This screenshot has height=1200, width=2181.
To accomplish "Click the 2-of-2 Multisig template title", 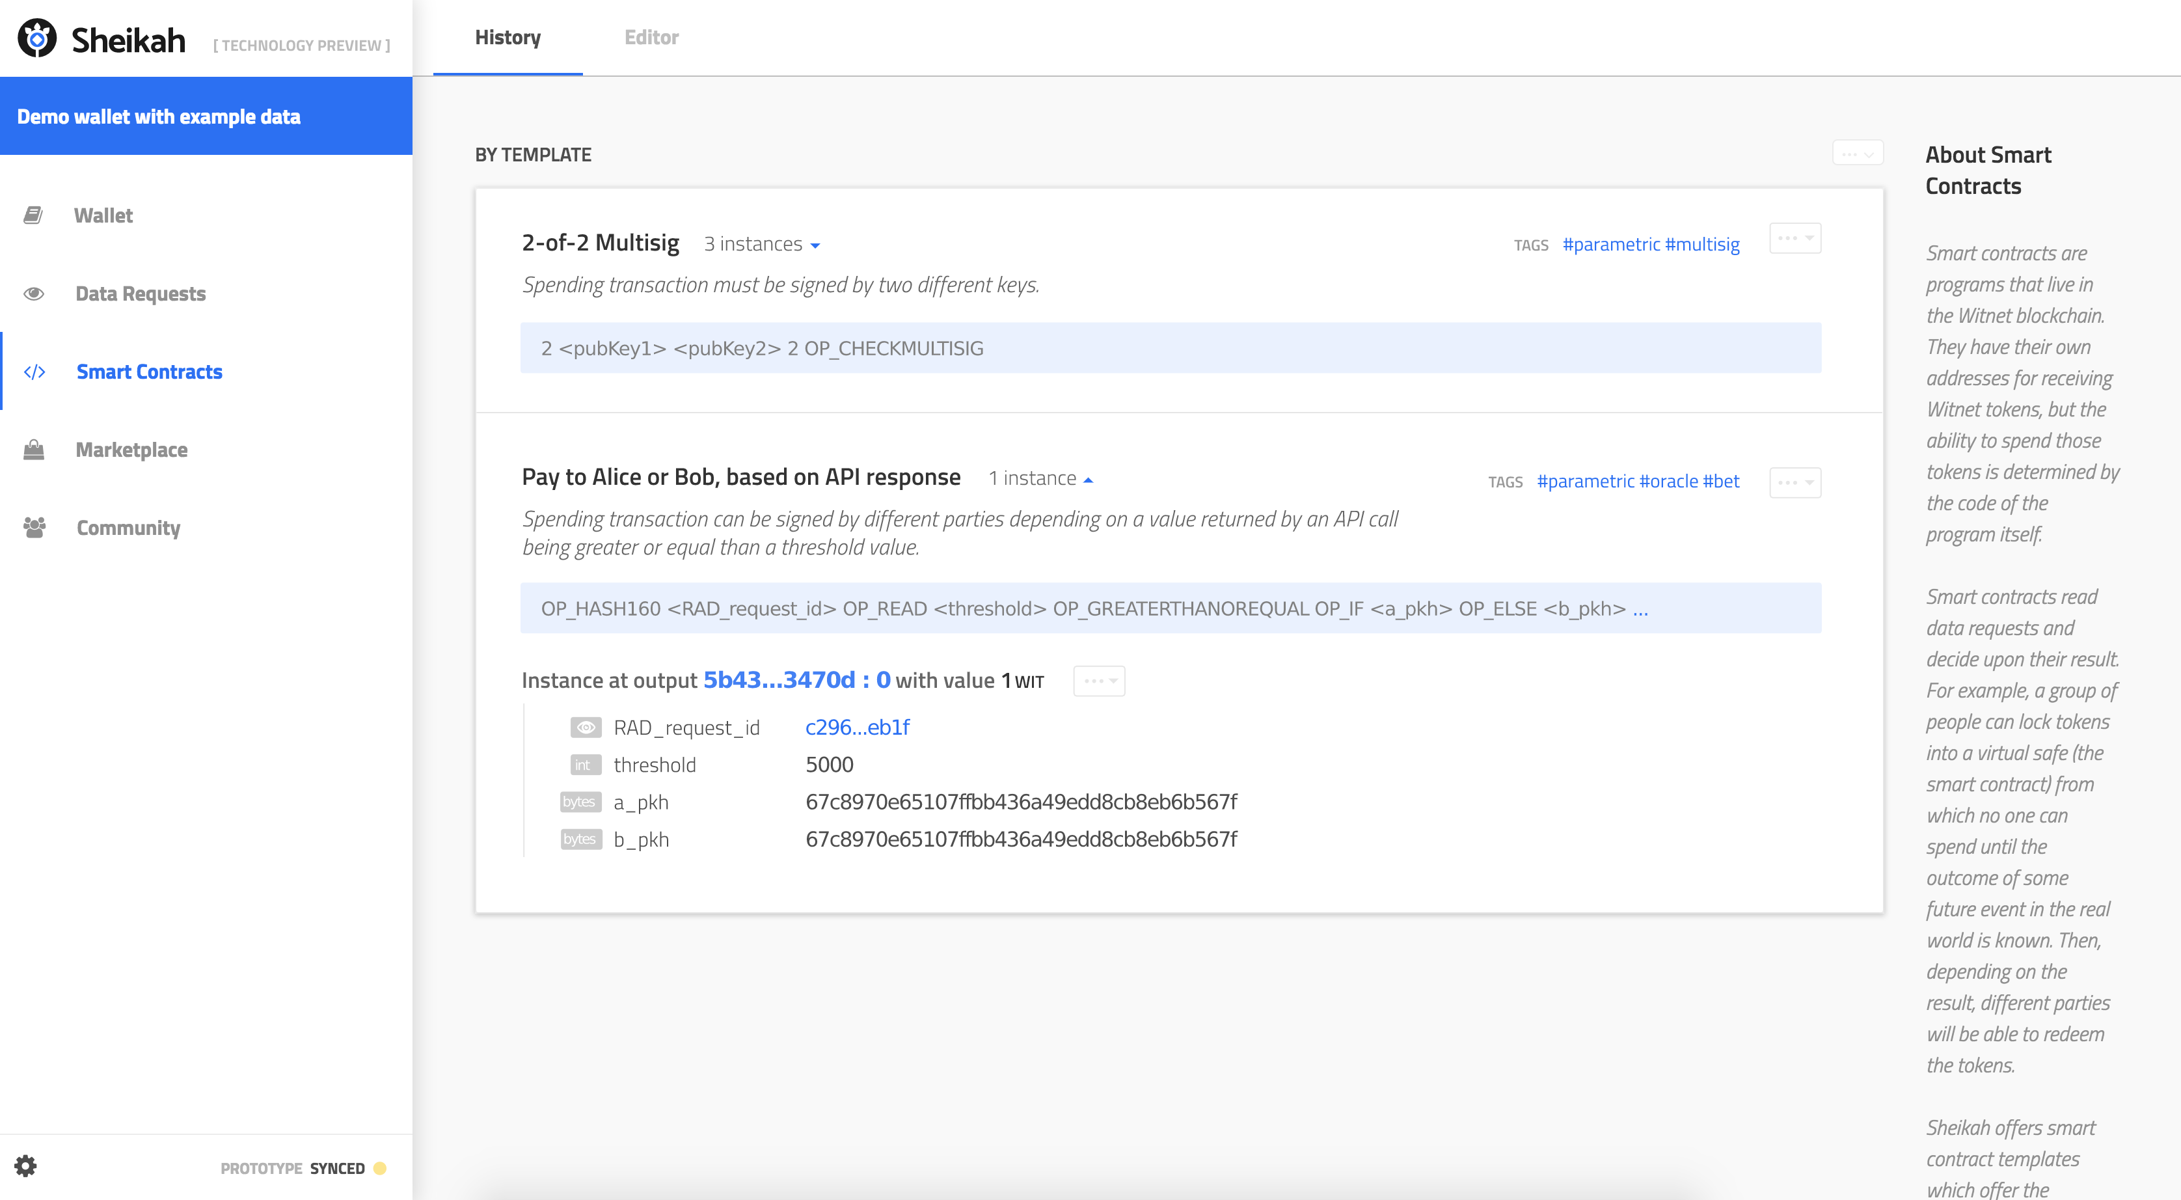I will coord(601,243).
